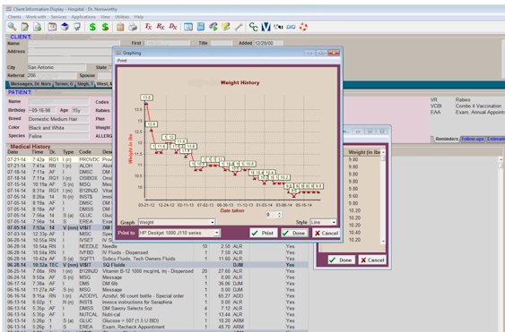Click Cancel in the weight list window
The width and height of the screenshot is (505, 332).
372,260
